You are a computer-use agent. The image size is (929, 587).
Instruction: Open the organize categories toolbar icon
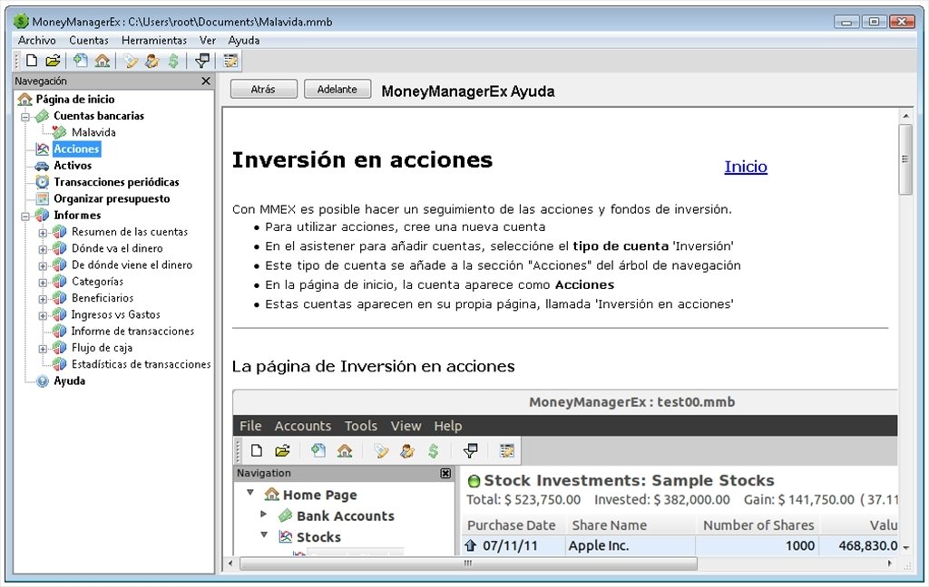(x=131, y=61)
